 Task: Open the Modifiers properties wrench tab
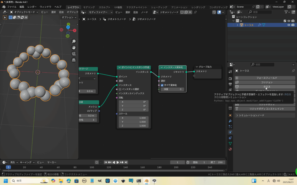tap(230, 121)
